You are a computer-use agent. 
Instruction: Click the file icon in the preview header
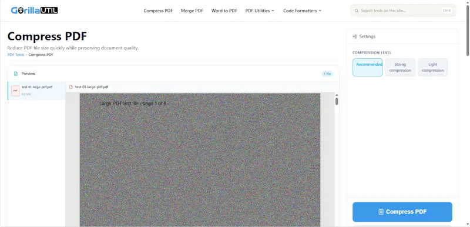(x=71, y=87)
